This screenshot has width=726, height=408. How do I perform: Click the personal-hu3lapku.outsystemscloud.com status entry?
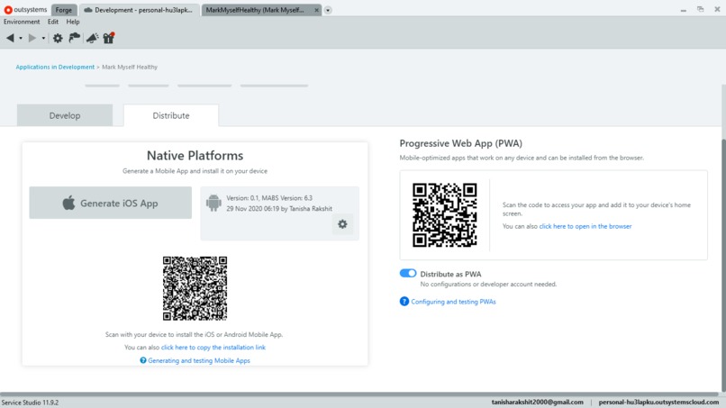658,402
